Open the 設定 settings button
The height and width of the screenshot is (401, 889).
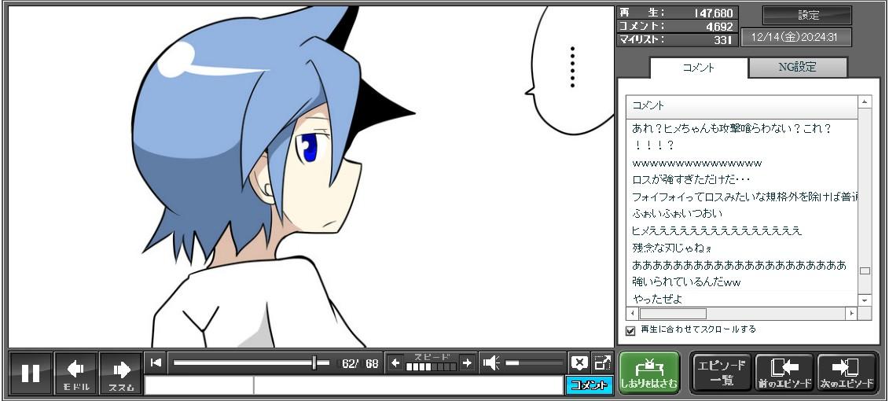(x=807, y=15)
